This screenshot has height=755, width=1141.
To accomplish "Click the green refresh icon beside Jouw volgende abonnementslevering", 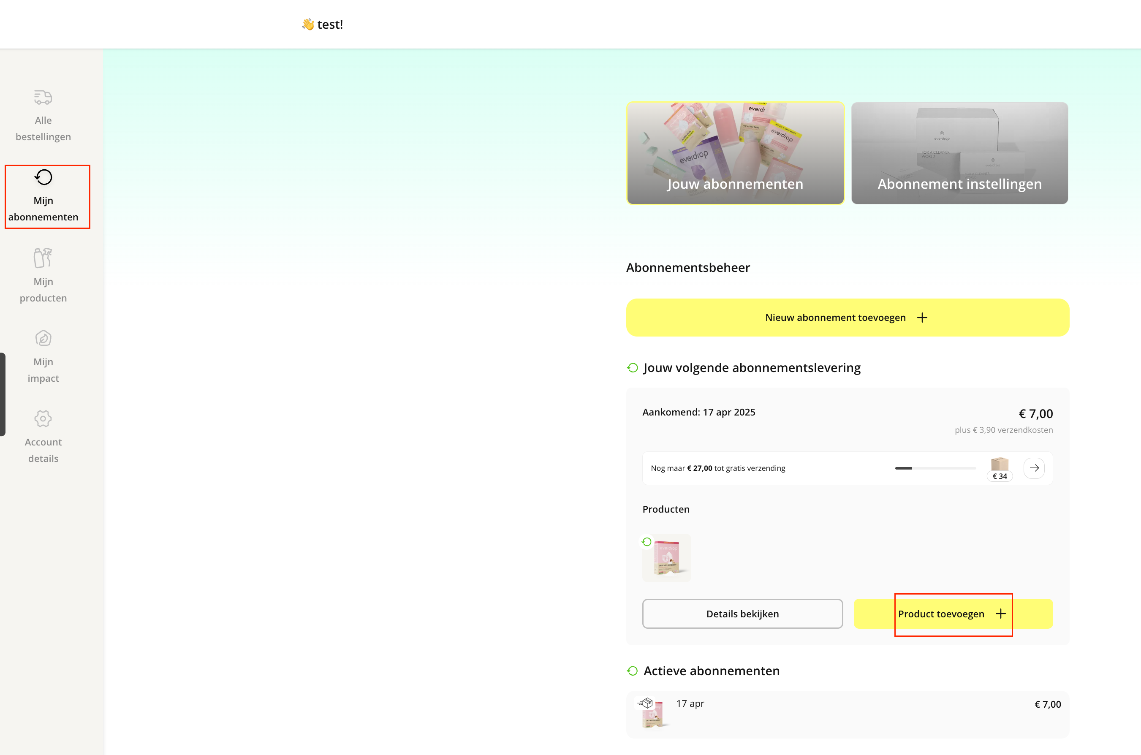I will tap(632, 367).
